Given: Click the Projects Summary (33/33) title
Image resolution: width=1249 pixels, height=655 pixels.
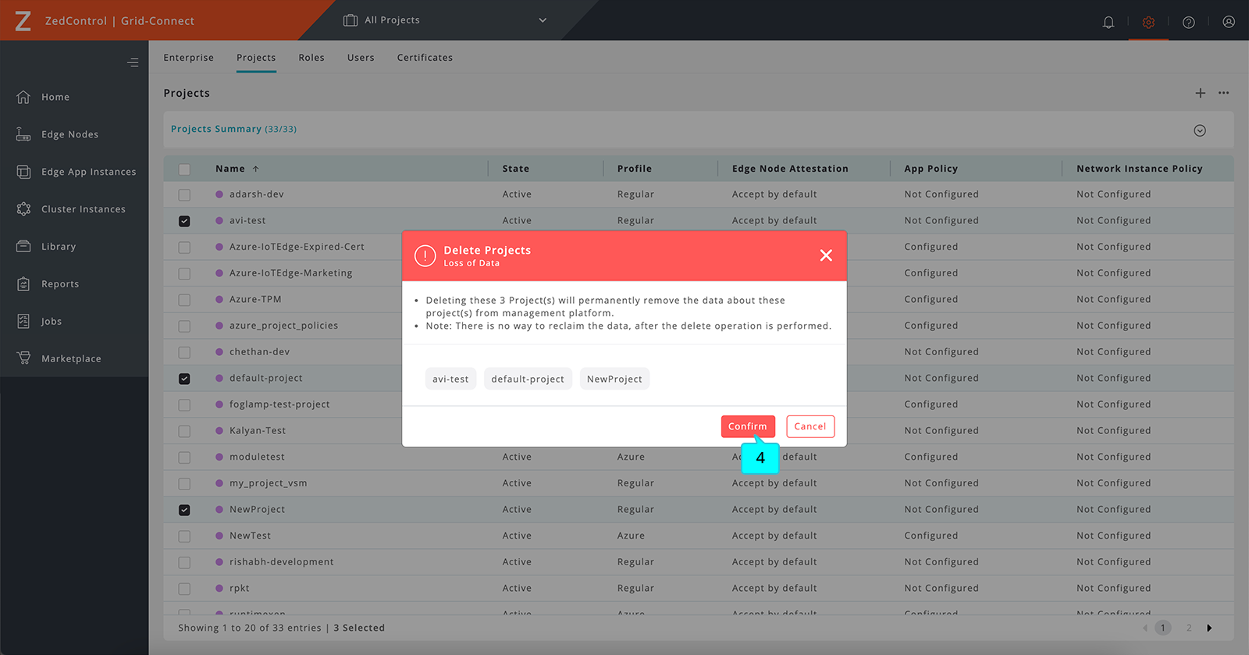Looking at the screenshot, I should (233, 130).
